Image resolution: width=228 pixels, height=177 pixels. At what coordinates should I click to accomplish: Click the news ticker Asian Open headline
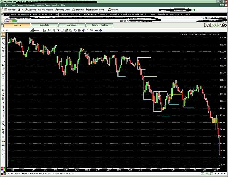click(126, 14)
